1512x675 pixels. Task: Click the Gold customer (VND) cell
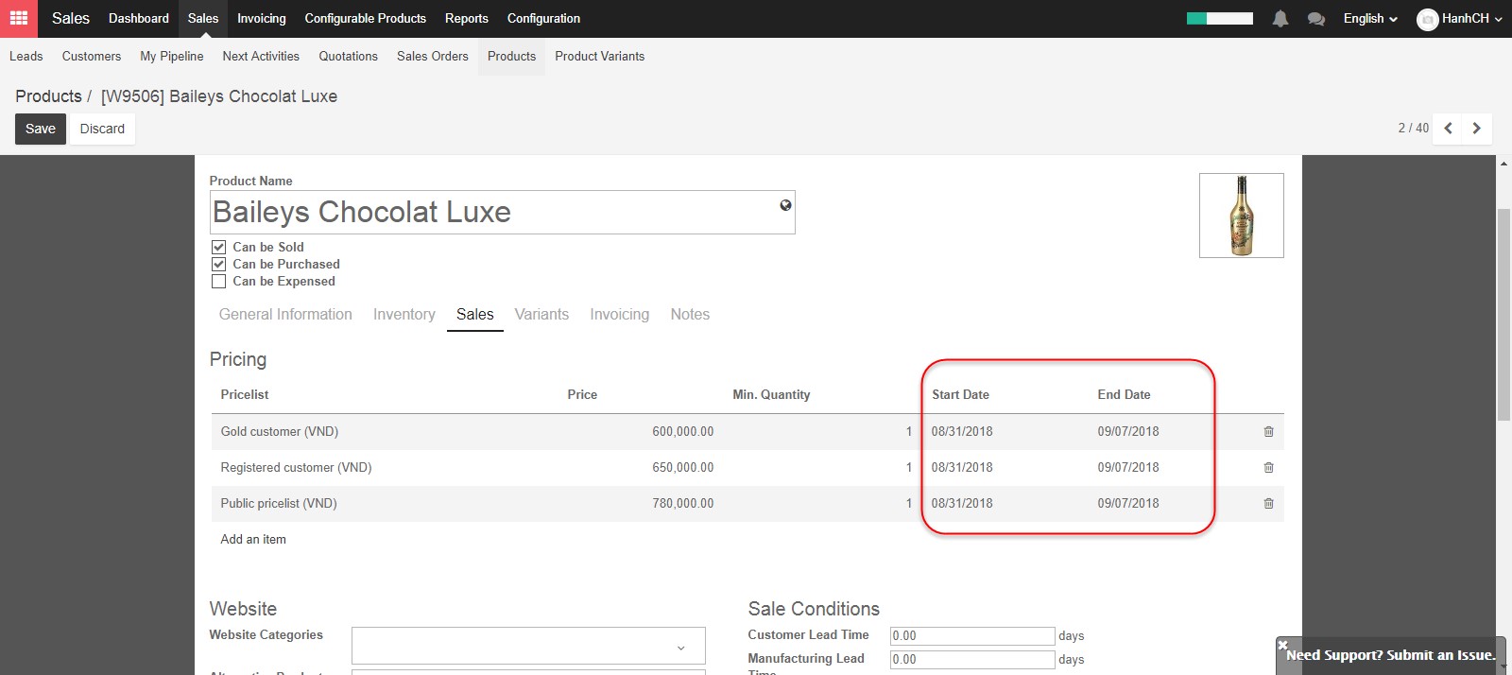(x=280, y=432)
